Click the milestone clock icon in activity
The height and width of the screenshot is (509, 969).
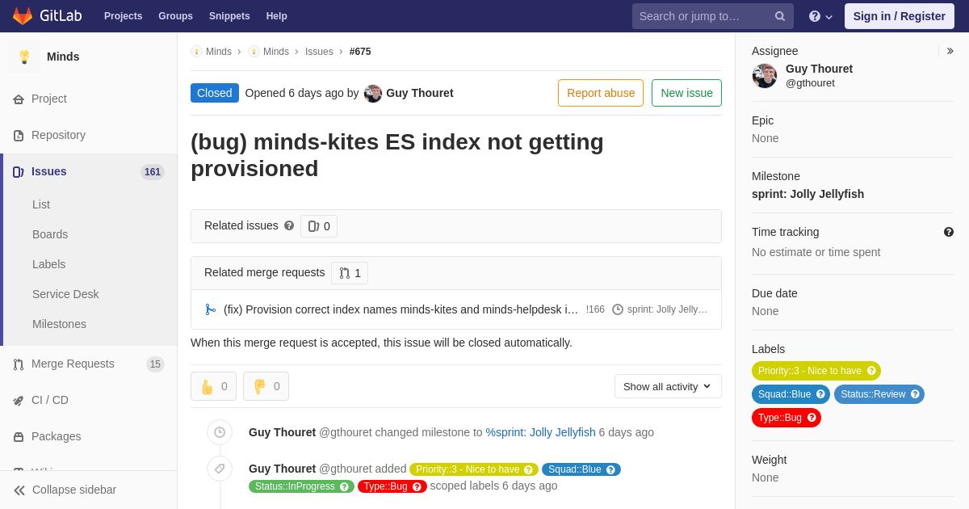pos(220,432)
